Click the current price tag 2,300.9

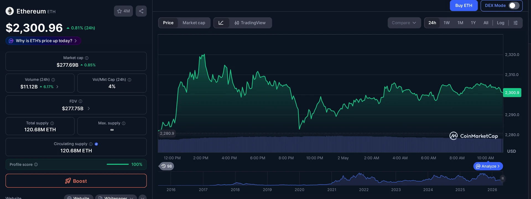(x=512, y=93)
